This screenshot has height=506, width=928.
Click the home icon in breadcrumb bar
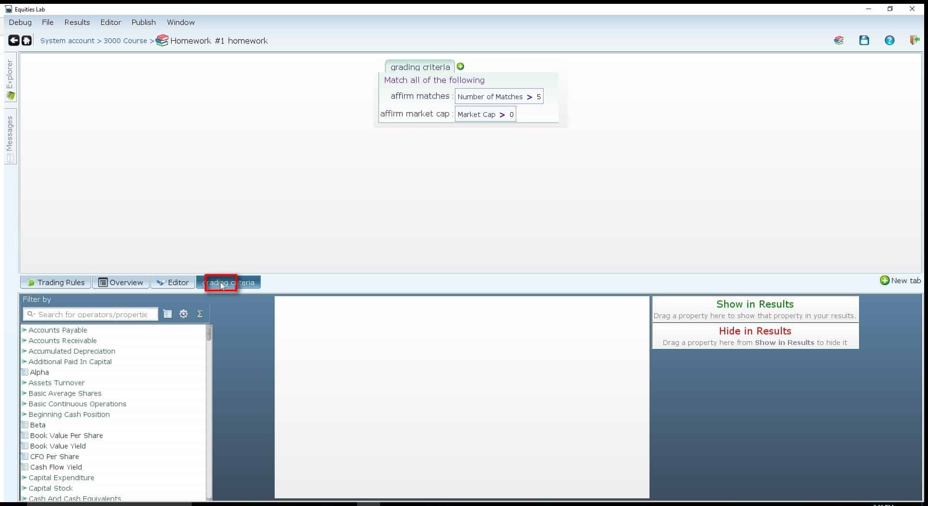[27, 41]
